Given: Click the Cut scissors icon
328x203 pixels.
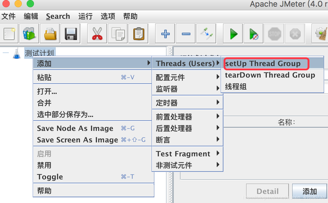Looking at the screenshot, I should coord(97,34).
